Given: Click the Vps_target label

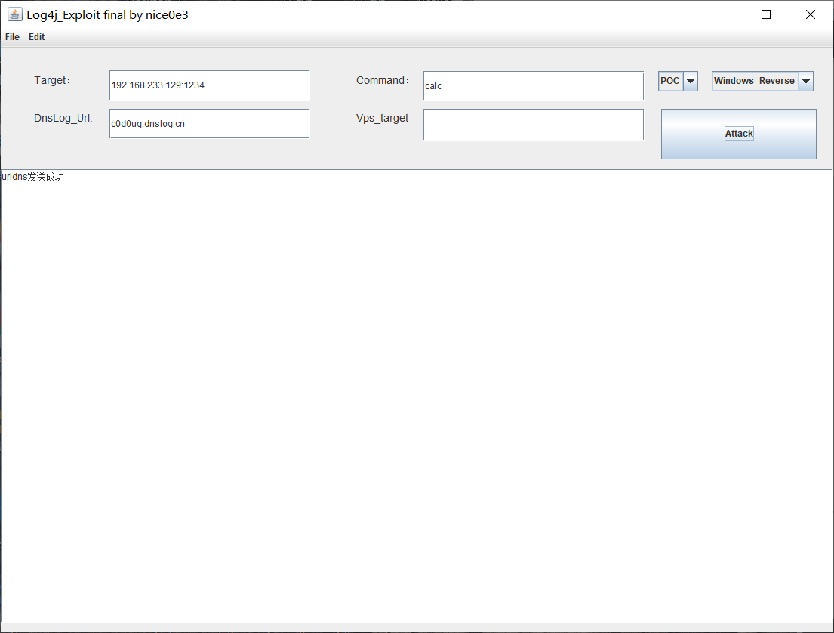Looking at the screenshot, I should click(x=382, y=118).
